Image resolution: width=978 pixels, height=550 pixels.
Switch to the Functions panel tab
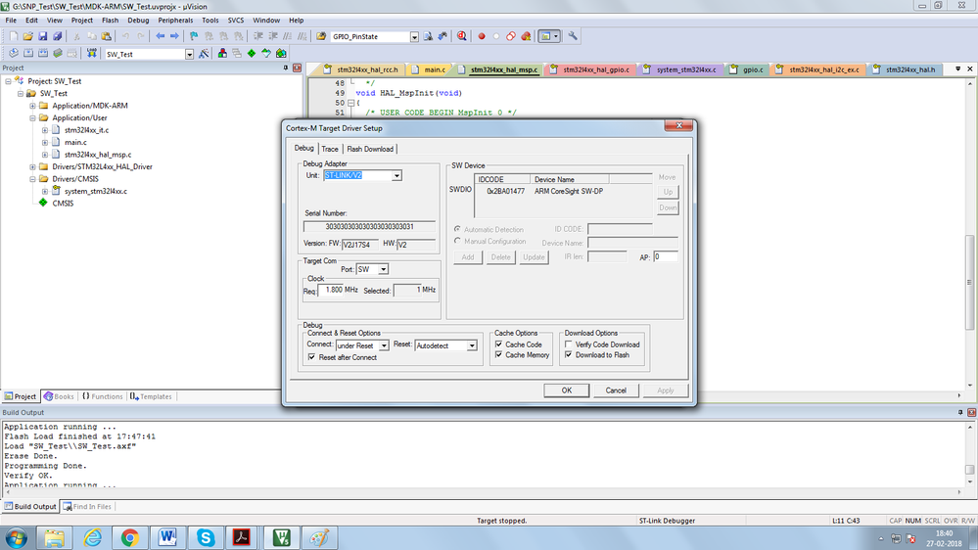coord(102,396)
